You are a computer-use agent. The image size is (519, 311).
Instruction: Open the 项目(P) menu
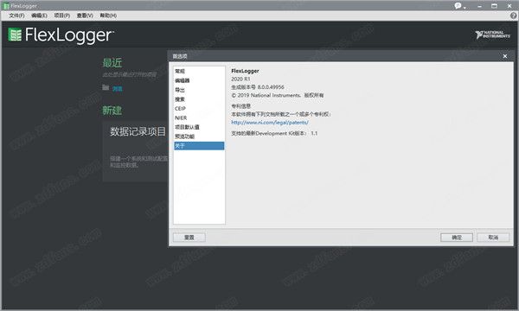(62, 16)
